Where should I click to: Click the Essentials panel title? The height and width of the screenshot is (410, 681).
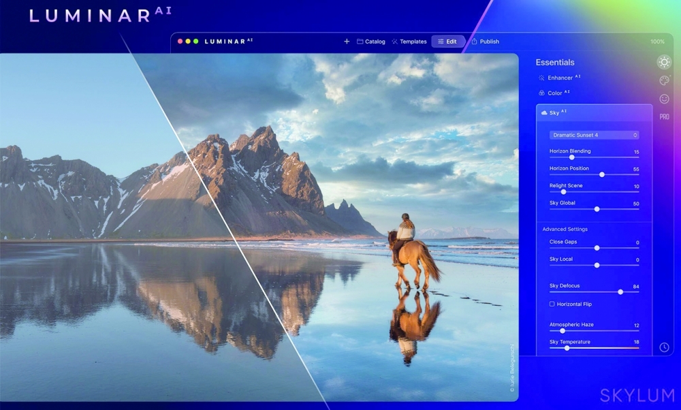555,62
